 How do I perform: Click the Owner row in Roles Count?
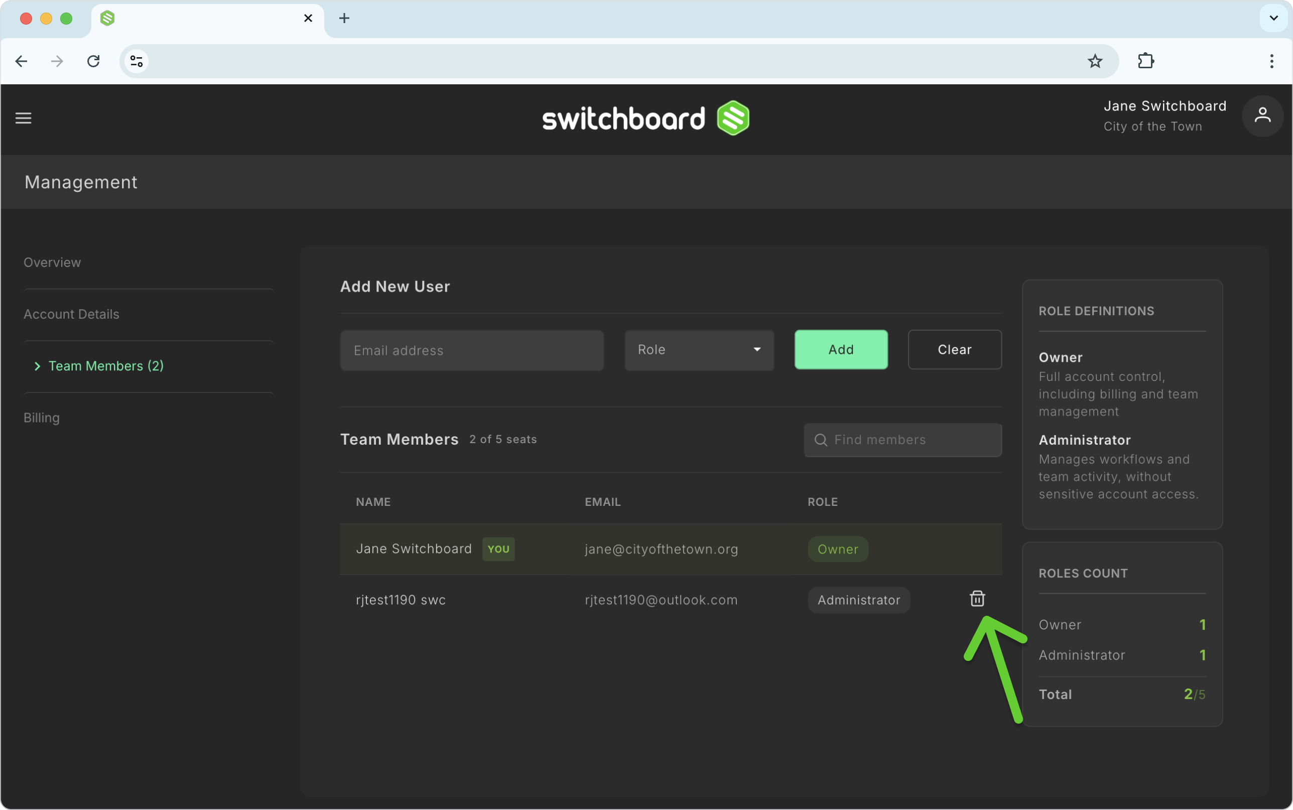coord(1122,625)
